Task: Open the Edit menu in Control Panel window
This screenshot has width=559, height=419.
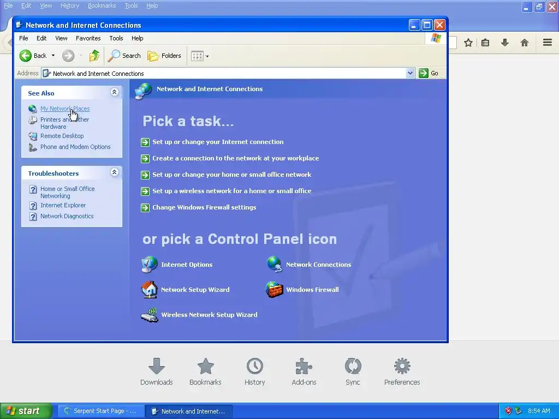Action: click(x=41, y=38)
